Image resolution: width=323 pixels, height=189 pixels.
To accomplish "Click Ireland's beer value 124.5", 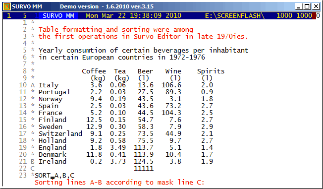I will (x=144, y=162).
